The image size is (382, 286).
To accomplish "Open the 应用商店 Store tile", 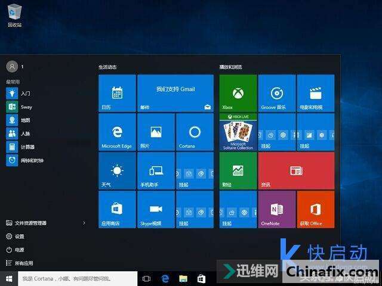I will click(x=117, y=209).
